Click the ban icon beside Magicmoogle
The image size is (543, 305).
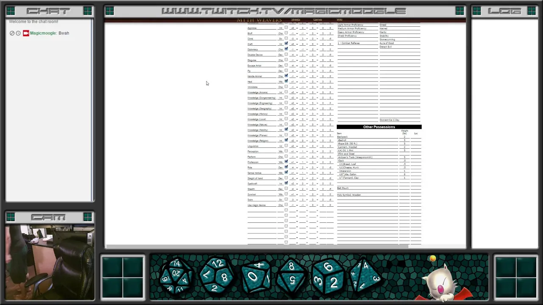12,33
